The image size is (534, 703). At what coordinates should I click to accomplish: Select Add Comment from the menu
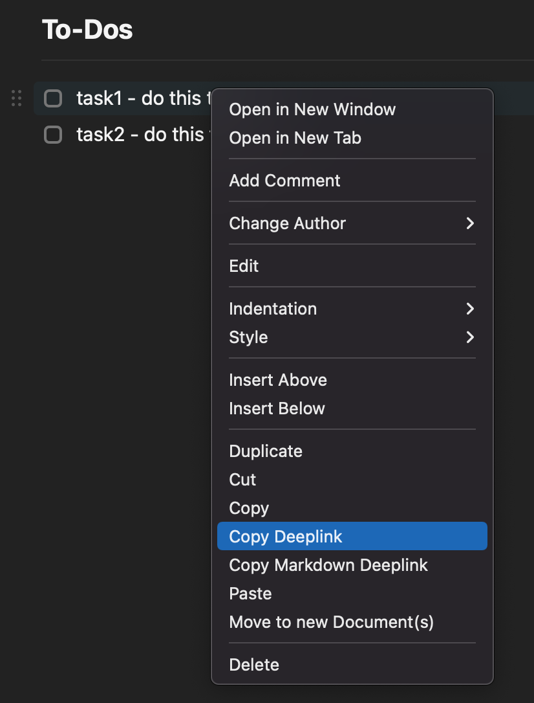tap(284, 181)
